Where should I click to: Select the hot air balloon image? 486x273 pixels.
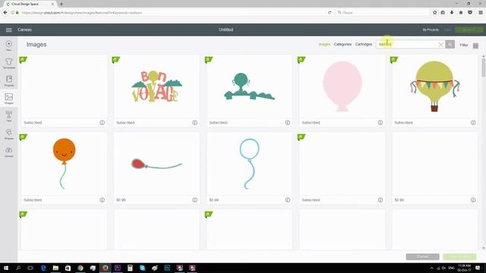click(x=434, y=86)
